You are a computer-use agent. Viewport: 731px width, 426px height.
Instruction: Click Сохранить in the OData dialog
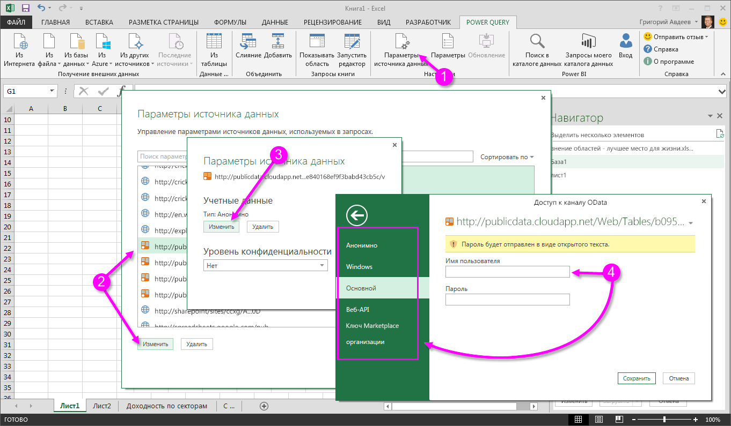click(637, 378)
